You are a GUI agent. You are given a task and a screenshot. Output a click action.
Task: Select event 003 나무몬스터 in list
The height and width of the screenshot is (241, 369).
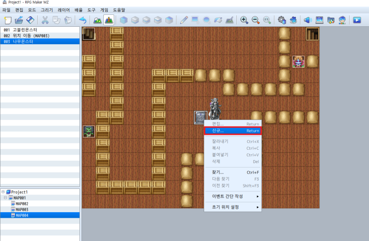coord(40,42)
